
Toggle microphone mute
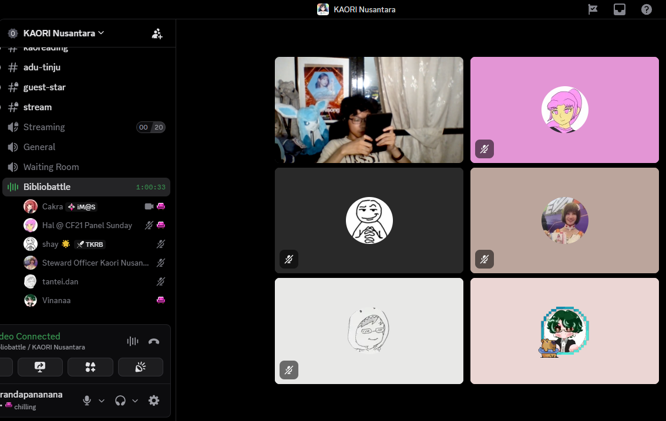87,400
